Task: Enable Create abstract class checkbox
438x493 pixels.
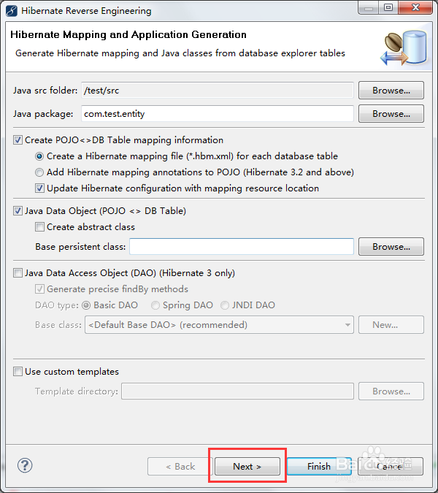Action: tap(40, 227)
